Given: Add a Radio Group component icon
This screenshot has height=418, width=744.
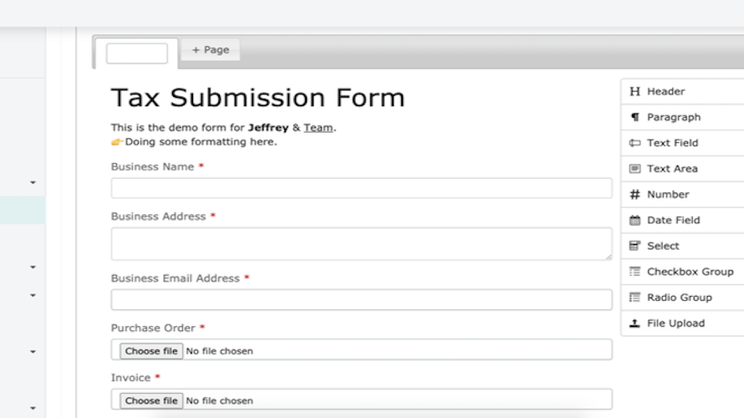Looking at the screenshot, I should [x=634, y=298].
